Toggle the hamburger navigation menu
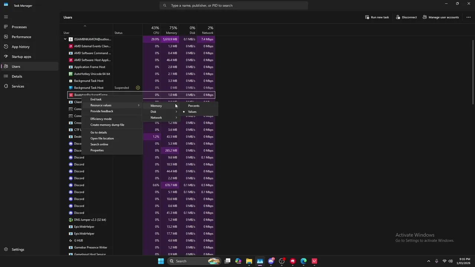 (6, 17)
